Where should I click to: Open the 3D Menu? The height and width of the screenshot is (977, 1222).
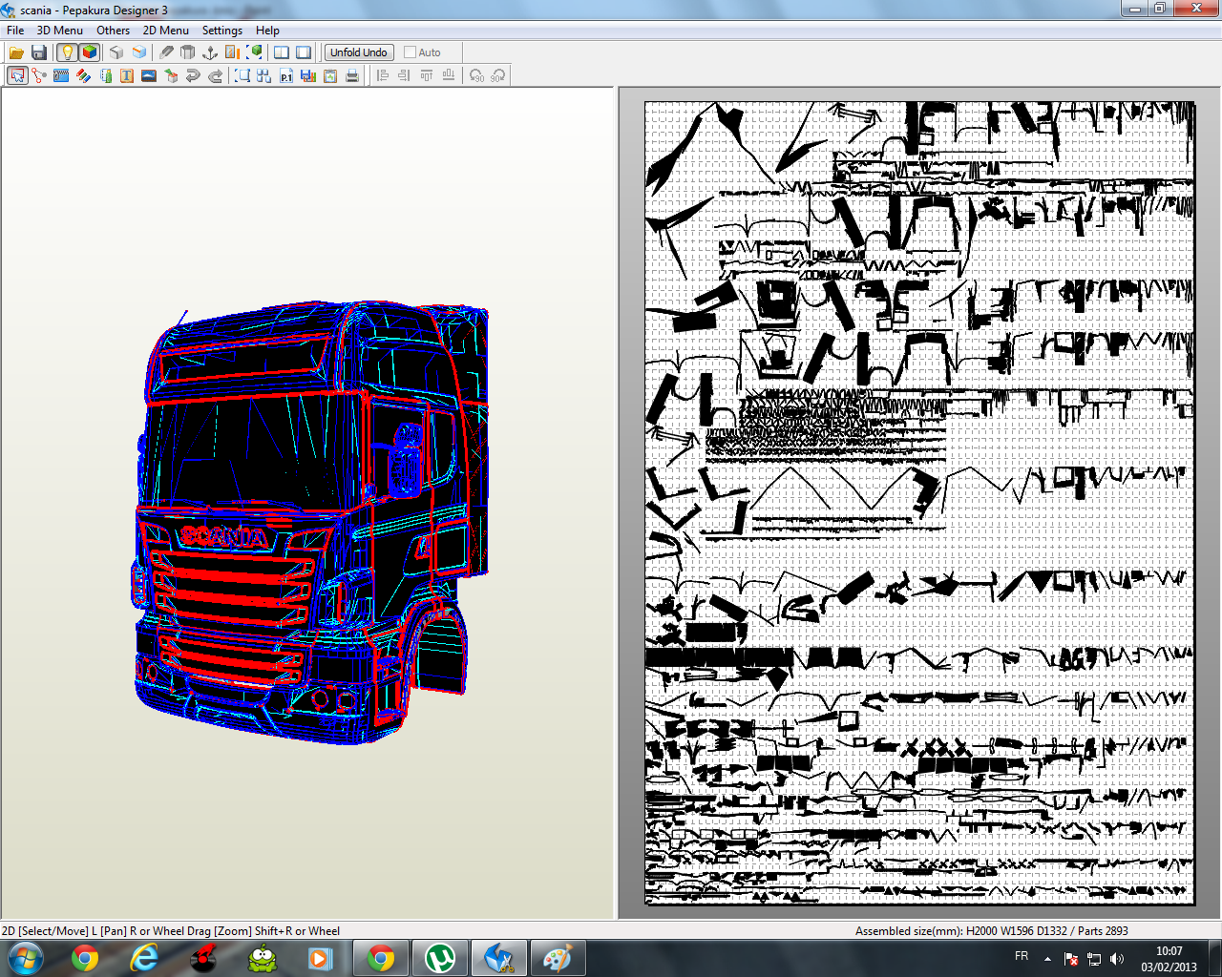[x=59, y=31]
